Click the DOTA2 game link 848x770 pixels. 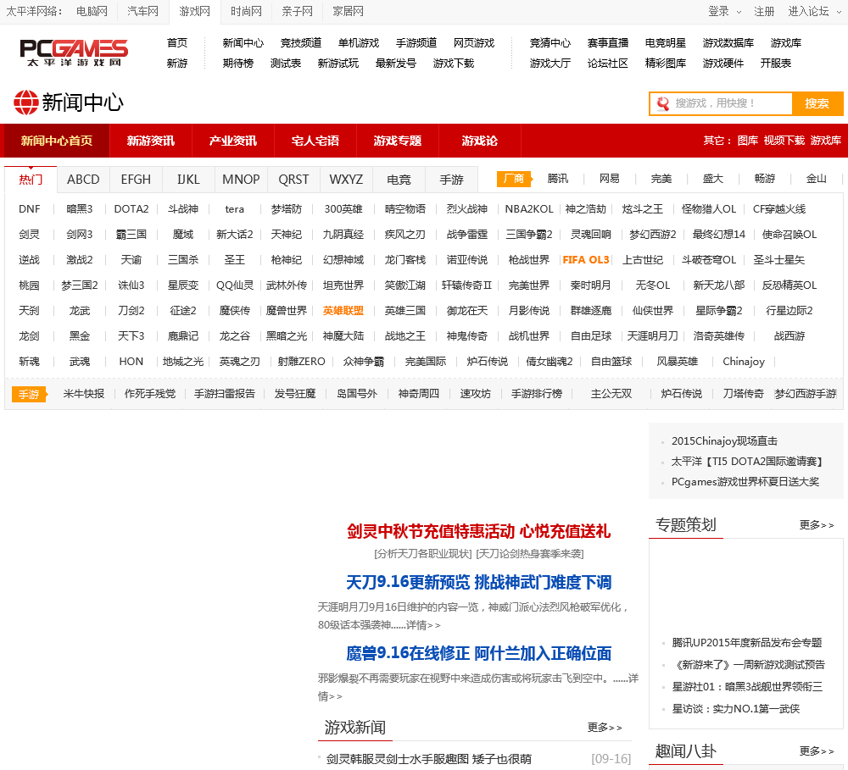(x=131, y=209)
